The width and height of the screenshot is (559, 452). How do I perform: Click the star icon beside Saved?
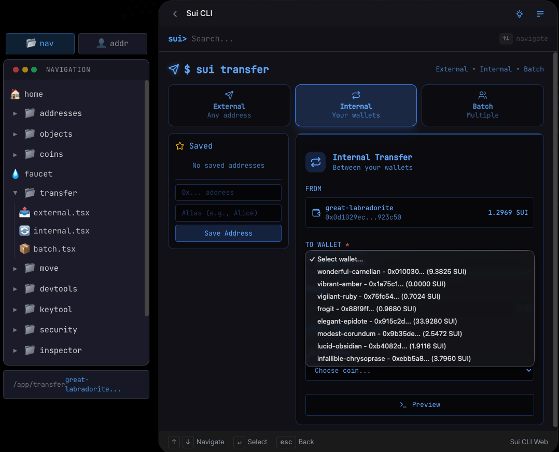(x=179, y=145)
